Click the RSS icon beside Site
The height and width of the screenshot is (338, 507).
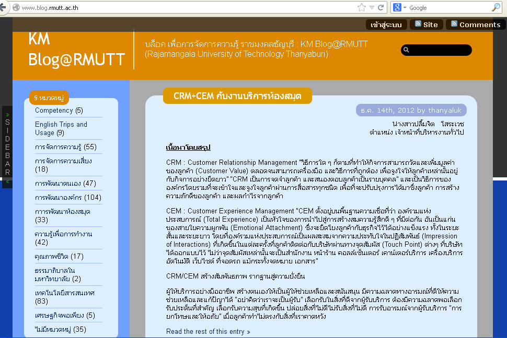tap(418, 23)
